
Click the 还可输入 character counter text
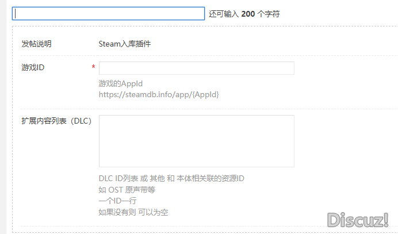pos(224,13)
